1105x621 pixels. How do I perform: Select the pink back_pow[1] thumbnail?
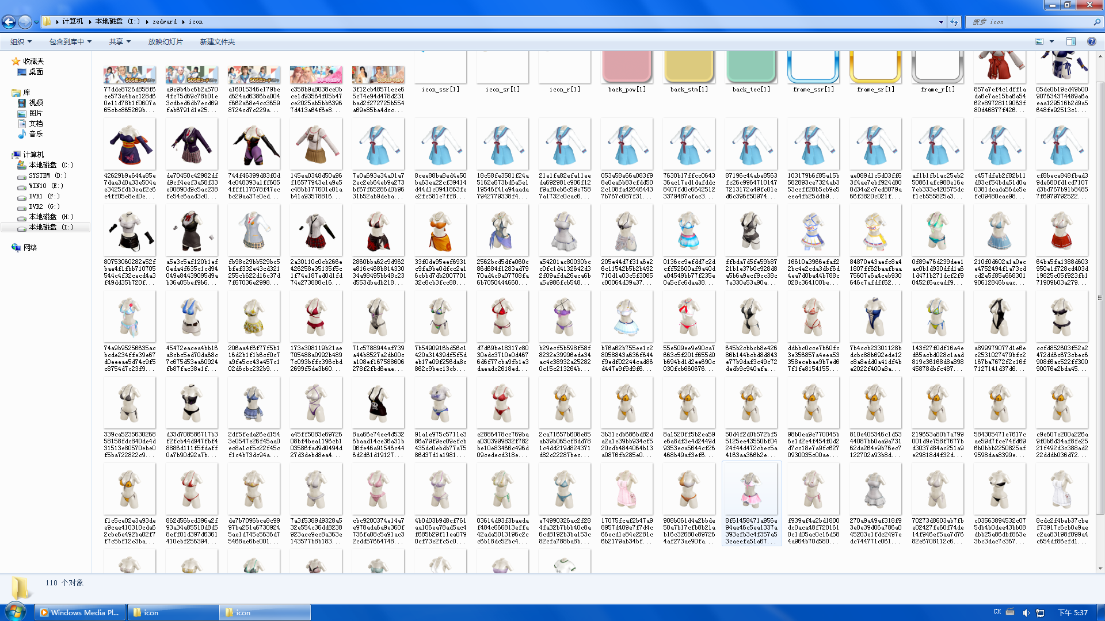627,67
